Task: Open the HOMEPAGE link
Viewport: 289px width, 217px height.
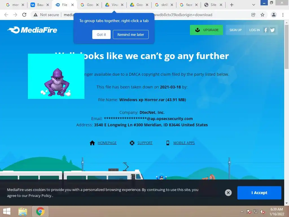Action: coord(107,143)
